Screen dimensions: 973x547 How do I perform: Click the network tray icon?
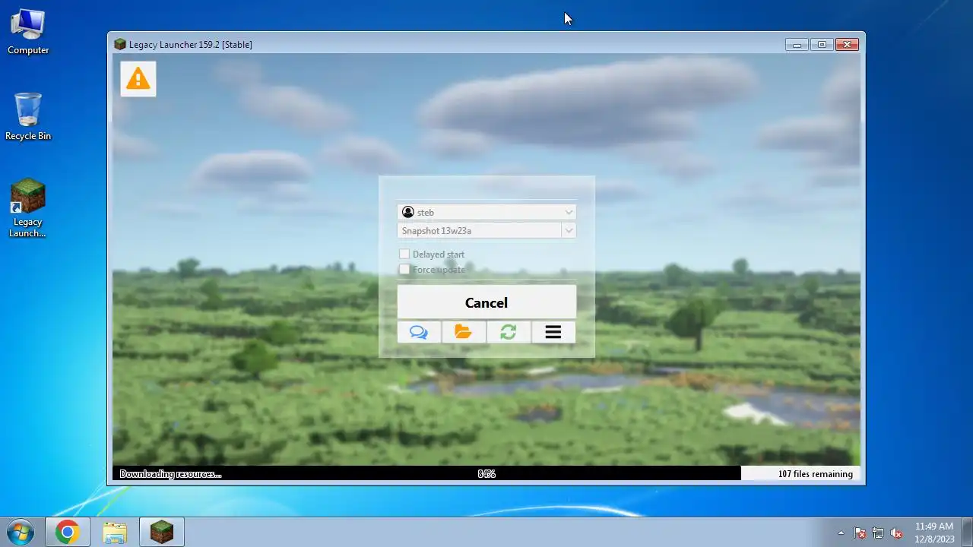[878, 533]
